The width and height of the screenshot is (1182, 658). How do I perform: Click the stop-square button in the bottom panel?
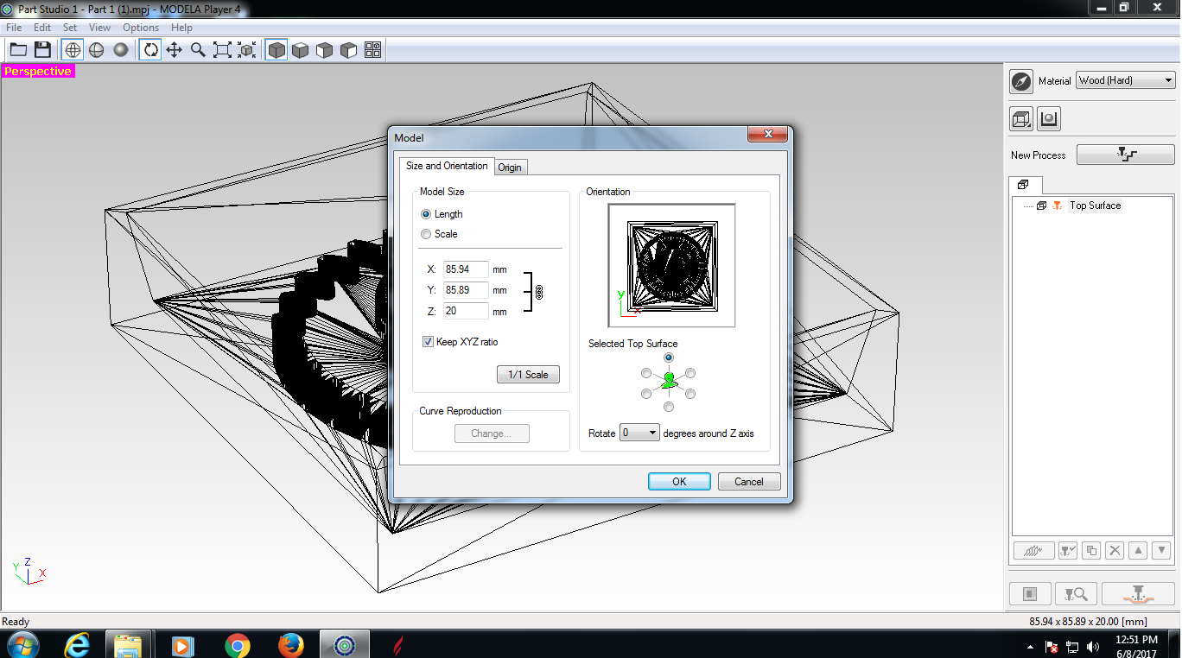tap(1030, 594)
